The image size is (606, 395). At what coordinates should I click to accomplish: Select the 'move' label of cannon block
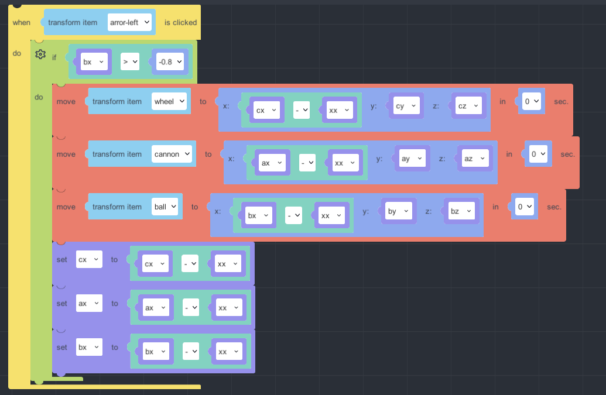coord(66,154)
